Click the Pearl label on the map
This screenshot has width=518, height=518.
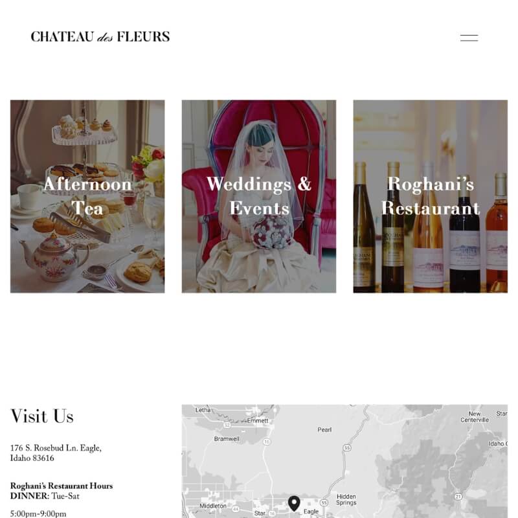point(324,429)
